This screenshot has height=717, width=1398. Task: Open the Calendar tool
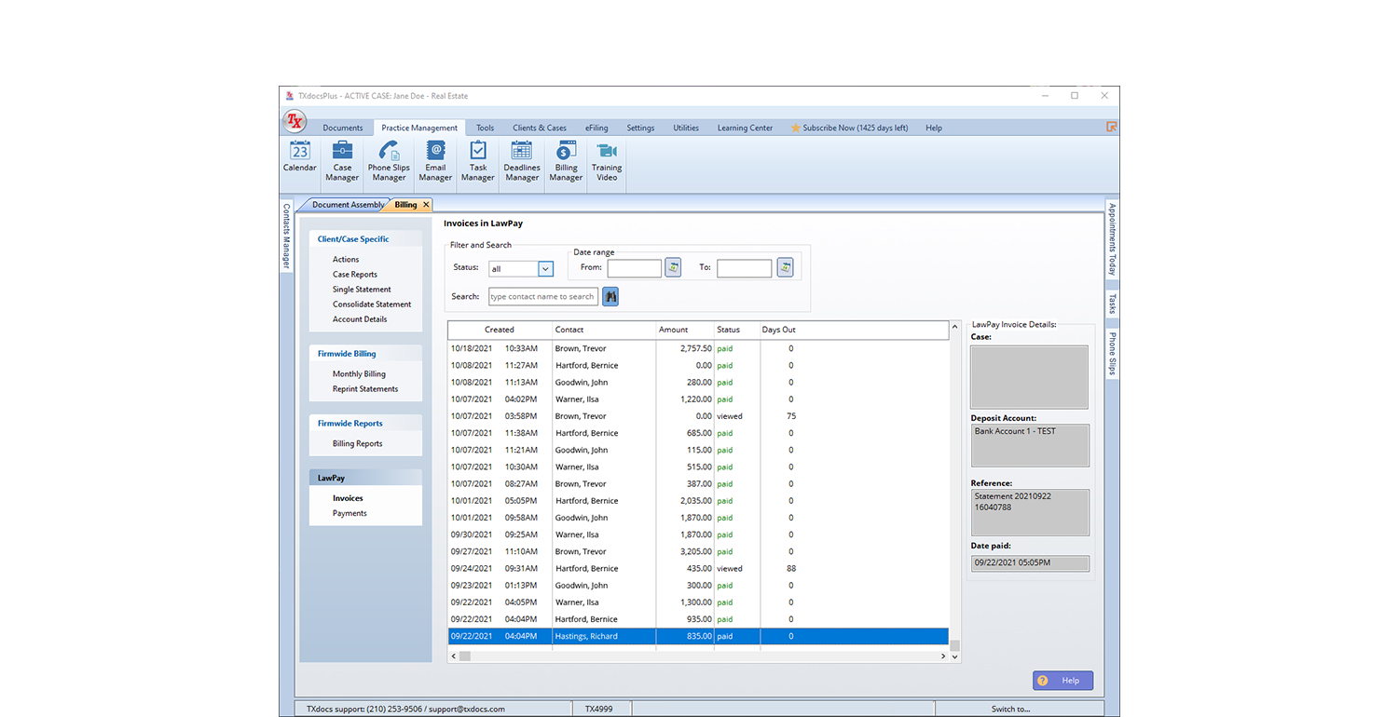click(x=299, y=157)
